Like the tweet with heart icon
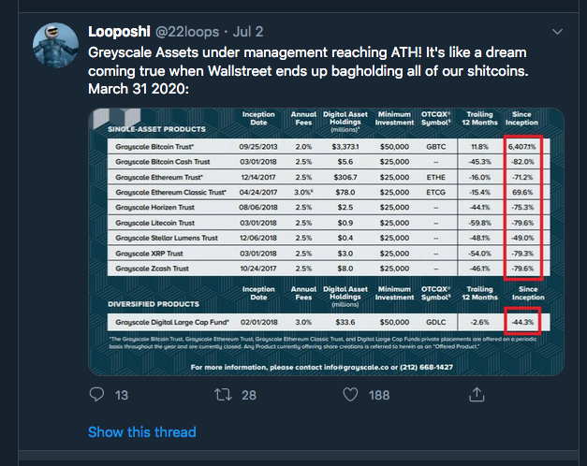The image size is (587, 466). (x=350, y=395)
